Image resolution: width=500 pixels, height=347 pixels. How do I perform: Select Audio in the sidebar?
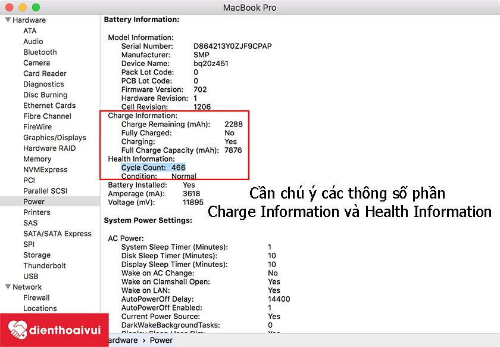click(33, 42)
